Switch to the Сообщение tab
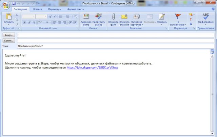The image size is (217, 137). pyautogui.click(x=20, y=9)
